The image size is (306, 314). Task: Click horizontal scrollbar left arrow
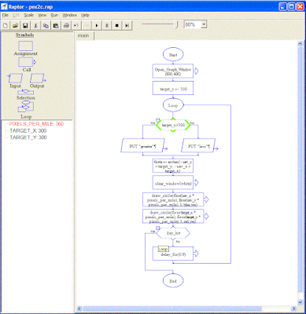[79, 309]
